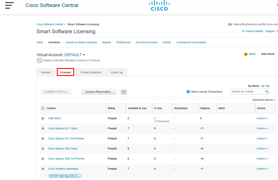This screenshot has height=180, width=278.
Task: Click the (2 Reserved) text
Action: 162,121
